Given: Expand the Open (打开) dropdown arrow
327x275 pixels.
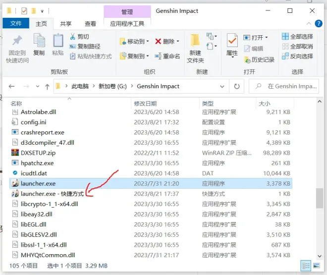Looking at the screenshot, I should tap(267, 38).
